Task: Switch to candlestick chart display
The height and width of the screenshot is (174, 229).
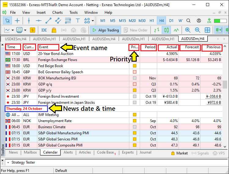Action: click(x=166, y=30)
